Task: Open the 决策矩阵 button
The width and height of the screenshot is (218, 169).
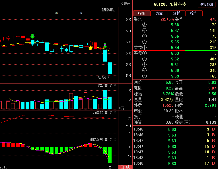Action: tap(207, 5)
